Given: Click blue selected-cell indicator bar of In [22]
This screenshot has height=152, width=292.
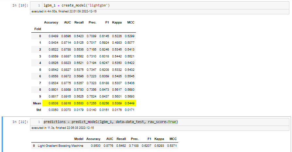Looking at the screenshot, I should click(x=2, y=134).
